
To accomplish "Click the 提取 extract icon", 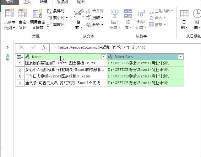I will point(89,18).
